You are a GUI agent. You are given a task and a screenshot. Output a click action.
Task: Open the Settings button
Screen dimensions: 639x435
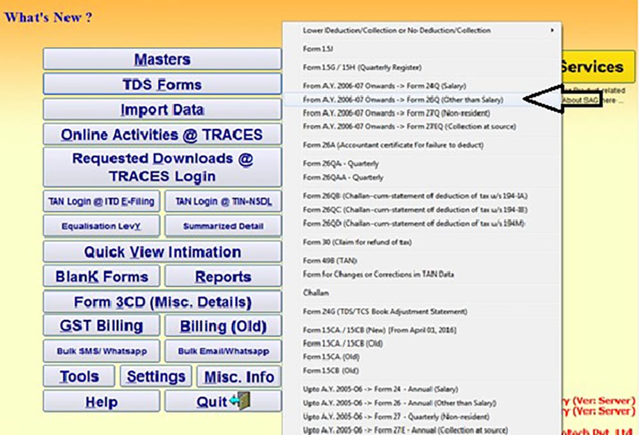click(x=156, y=376)
